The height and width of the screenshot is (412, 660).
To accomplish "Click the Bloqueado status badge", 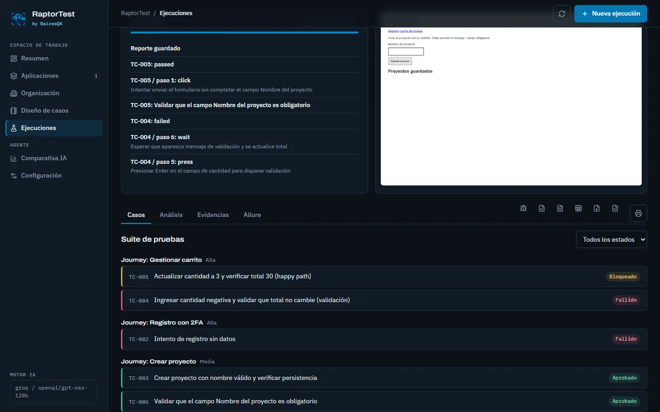I will point(623,276).
